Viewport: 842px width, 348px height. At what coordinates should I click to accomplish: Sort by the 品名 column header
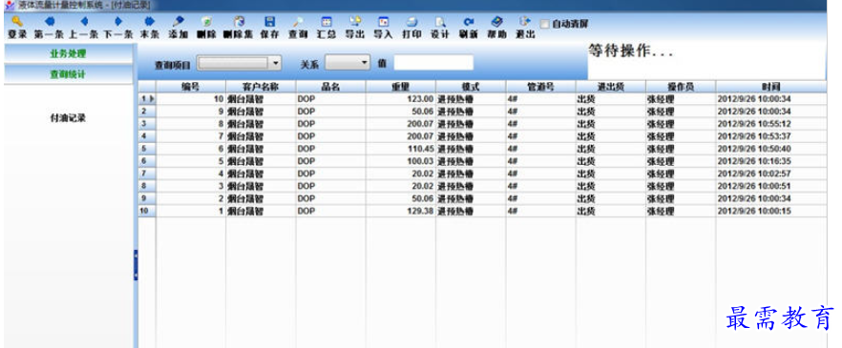tap(330, 87)
